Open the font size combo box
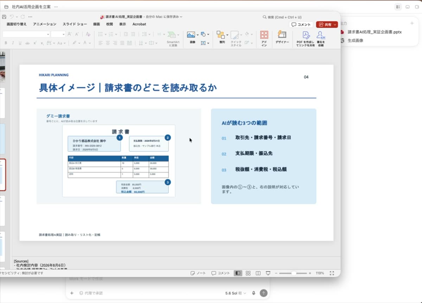Image resolution: width=422 pixels, height=303 pixels. [x=58, y=34]
